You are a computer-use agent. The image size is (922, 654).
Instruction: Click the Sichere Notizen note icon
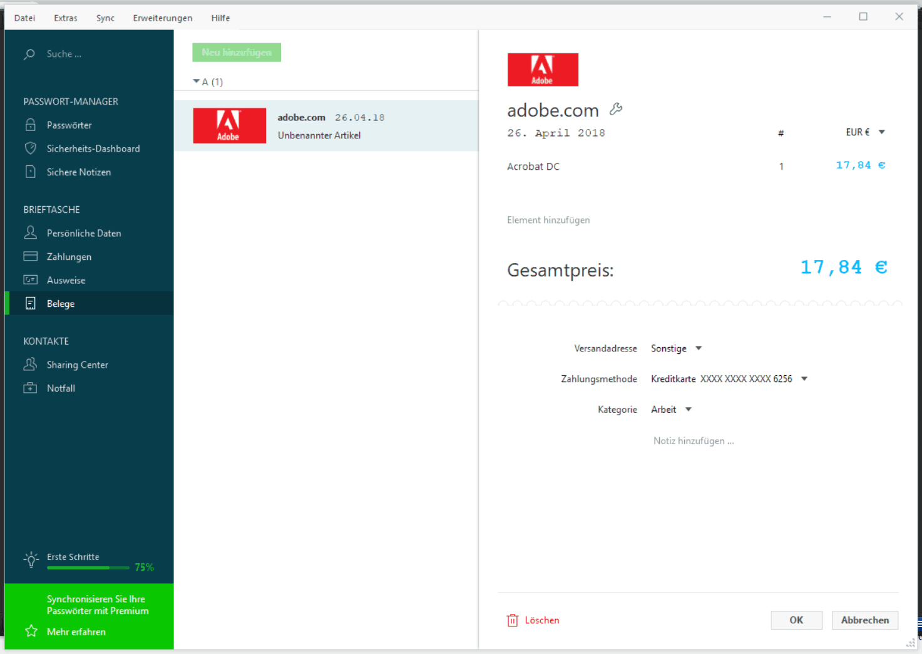pyautogui.click(x=30, y=172)
